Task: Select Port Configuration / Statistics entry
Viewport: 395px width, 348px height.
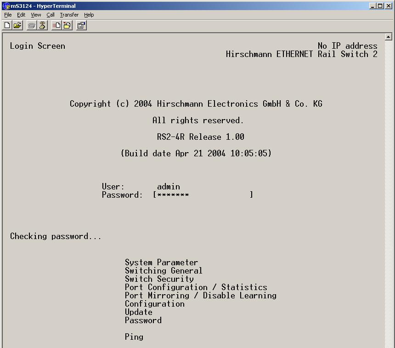Action: point(196,287)
